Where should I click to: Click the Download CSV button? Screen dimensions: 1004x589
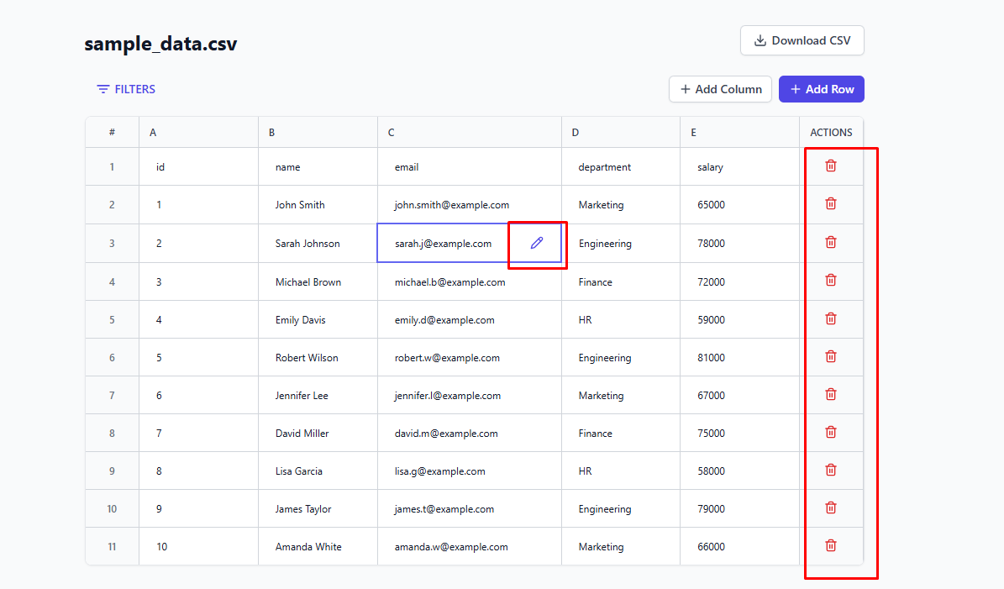[x=802, y=40]
